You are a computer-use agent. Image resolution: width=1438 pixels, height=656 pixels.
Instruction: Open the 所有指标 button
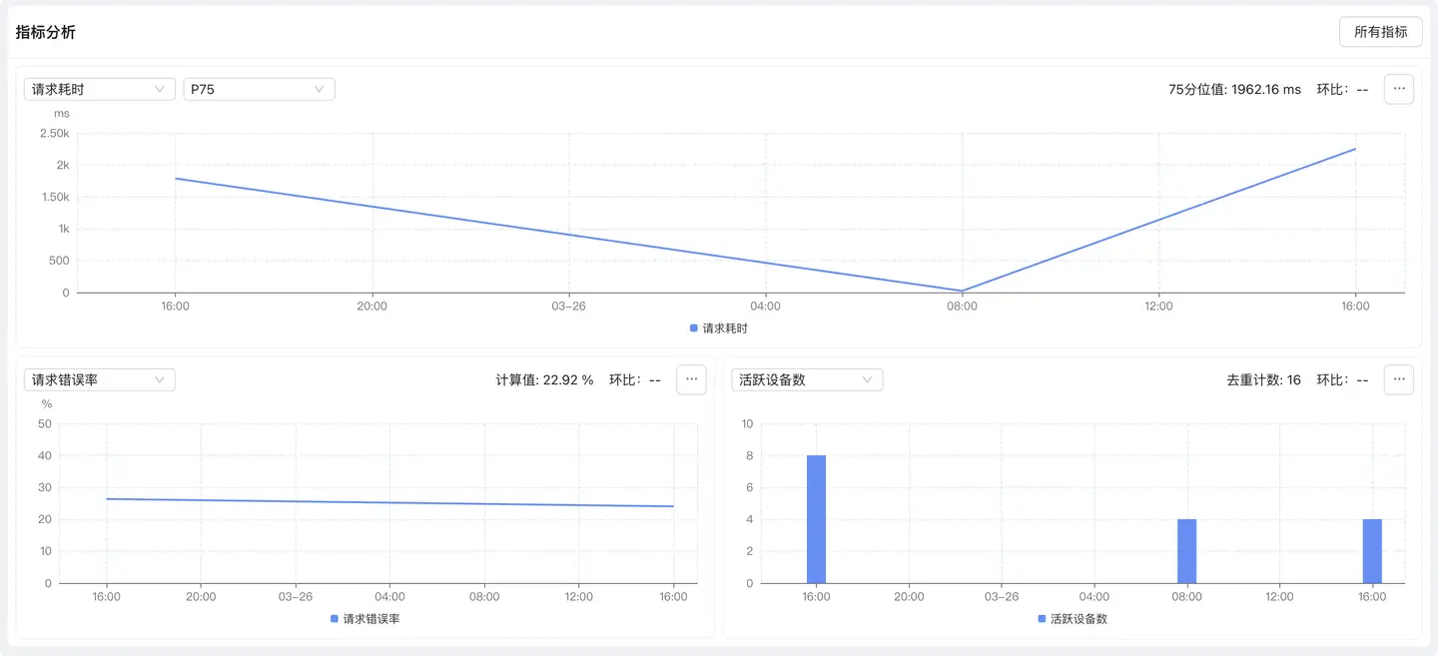pyautogui.click(x=1380, y=32)
